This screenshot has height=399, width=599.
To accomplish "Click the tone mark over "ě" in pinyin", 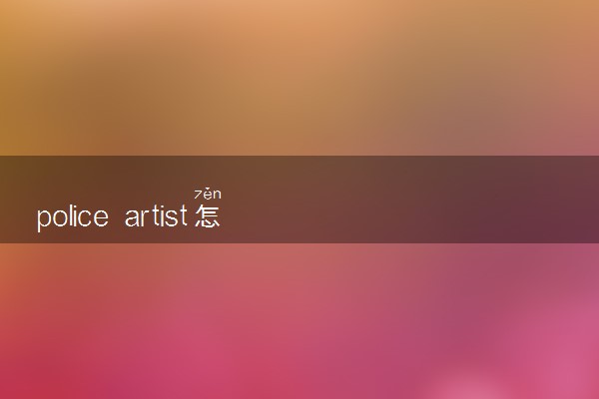I will 208,189.
